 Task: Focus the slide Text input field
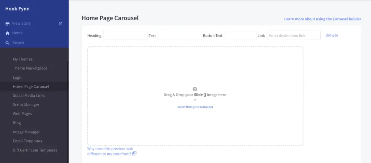pos(180,35)
